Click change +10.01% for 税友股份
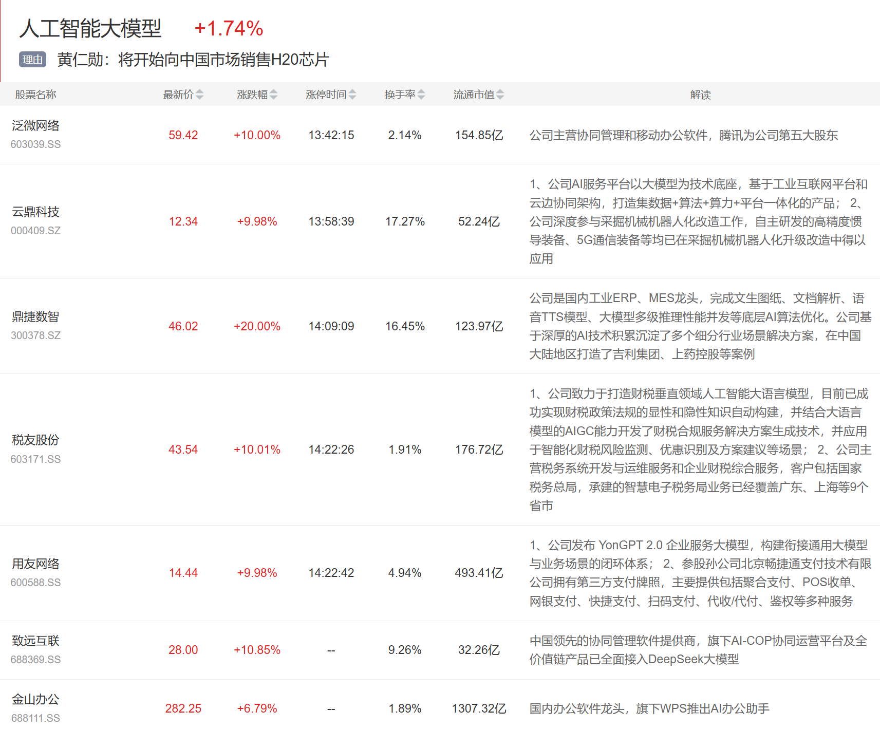880x729 pixels. click(x=257, y=450)
